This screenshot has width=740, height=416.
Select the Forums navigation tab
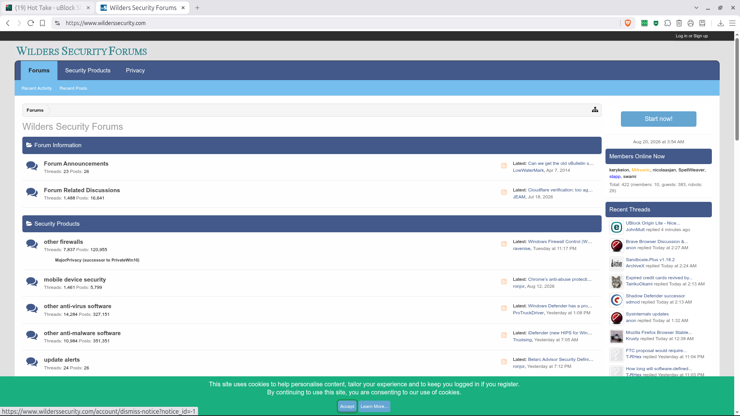point(39,70)
